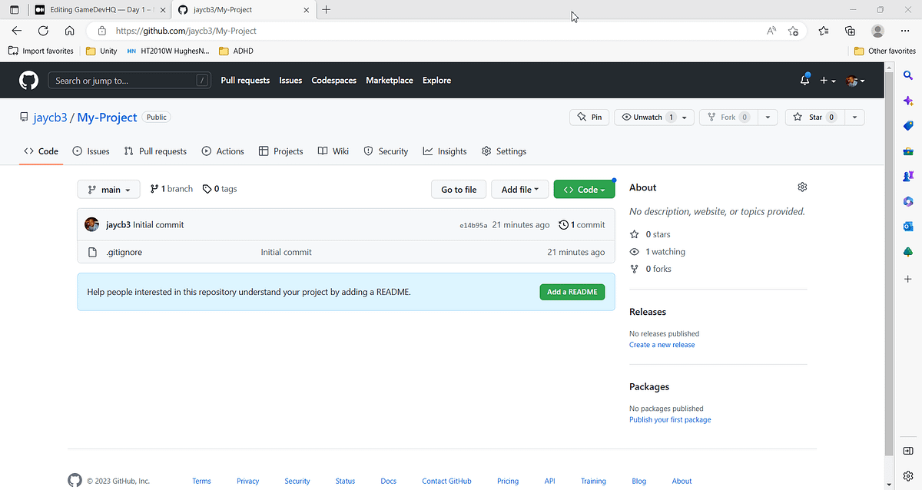Image resolution: width=922 pixels, height=490 pixels.
Task: Open the user avatar menu in header
Action: coord(855,80)
